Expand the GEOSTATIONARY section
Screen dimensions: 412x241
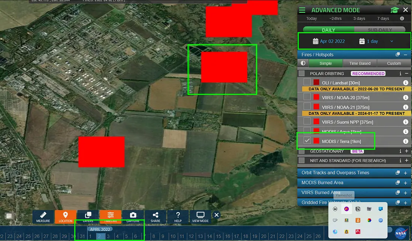pyautogui.click(x=406, y=151)
